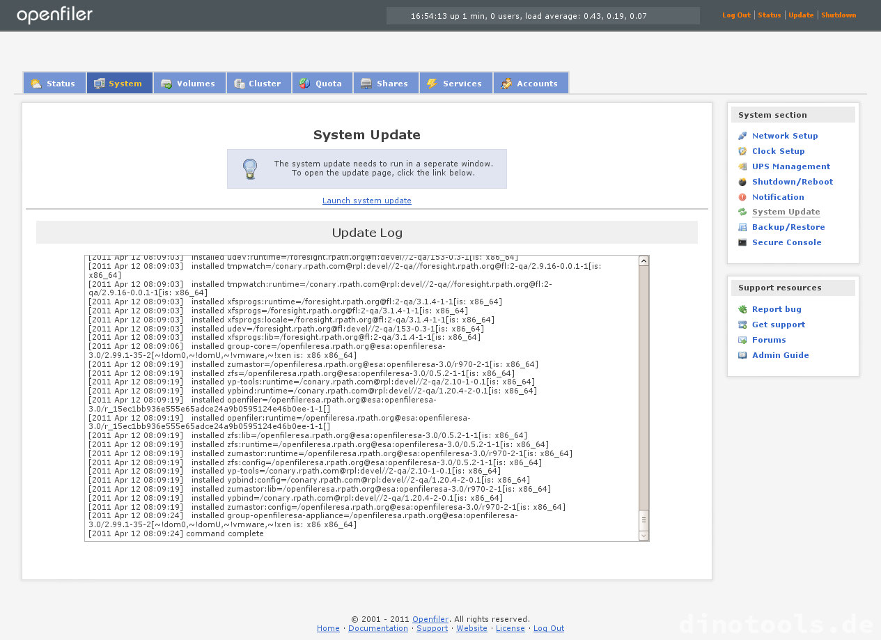Click the Shutdown link in header
The height and width of the screenshot is (640, 881).
point(839,15)
